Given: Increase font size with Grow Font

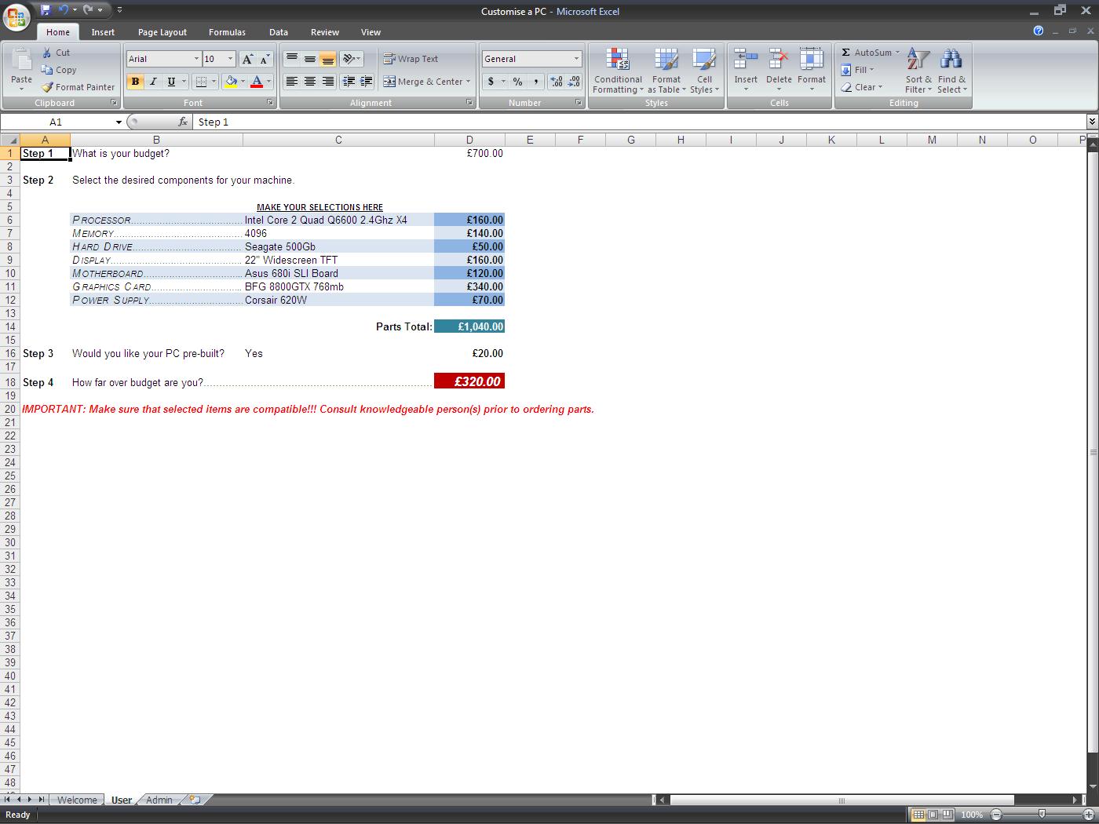Looking at the screenshot, I should click(x=247, y=59).
